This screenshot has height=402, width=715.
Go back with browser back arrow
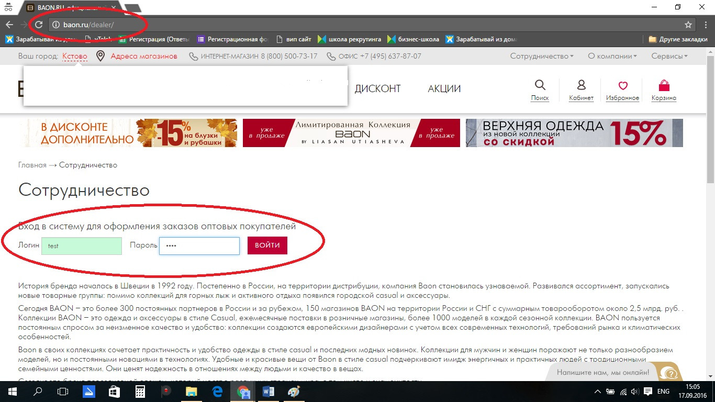9,25
